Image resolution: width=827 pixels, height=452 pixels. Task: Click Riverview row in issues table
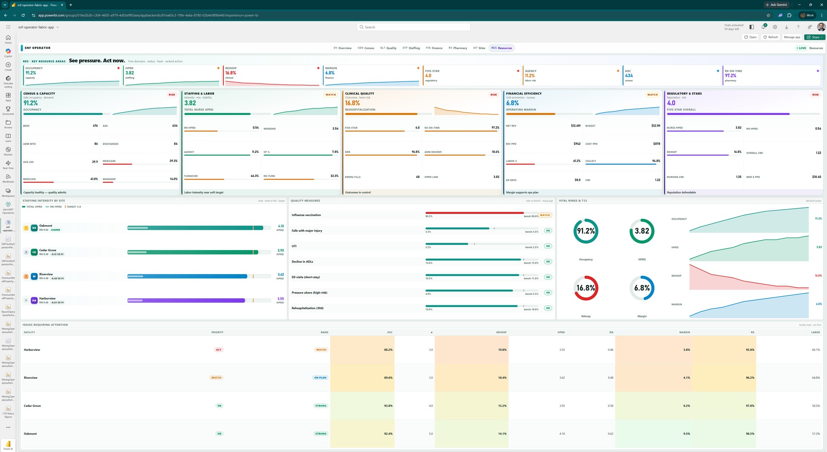422,378
